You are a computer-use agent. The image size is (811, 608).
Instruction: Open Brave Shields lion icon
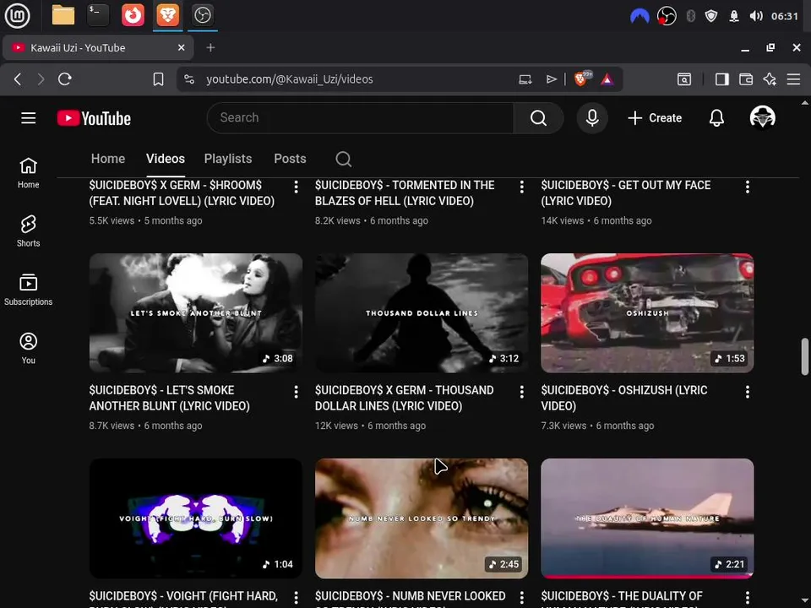581,79
